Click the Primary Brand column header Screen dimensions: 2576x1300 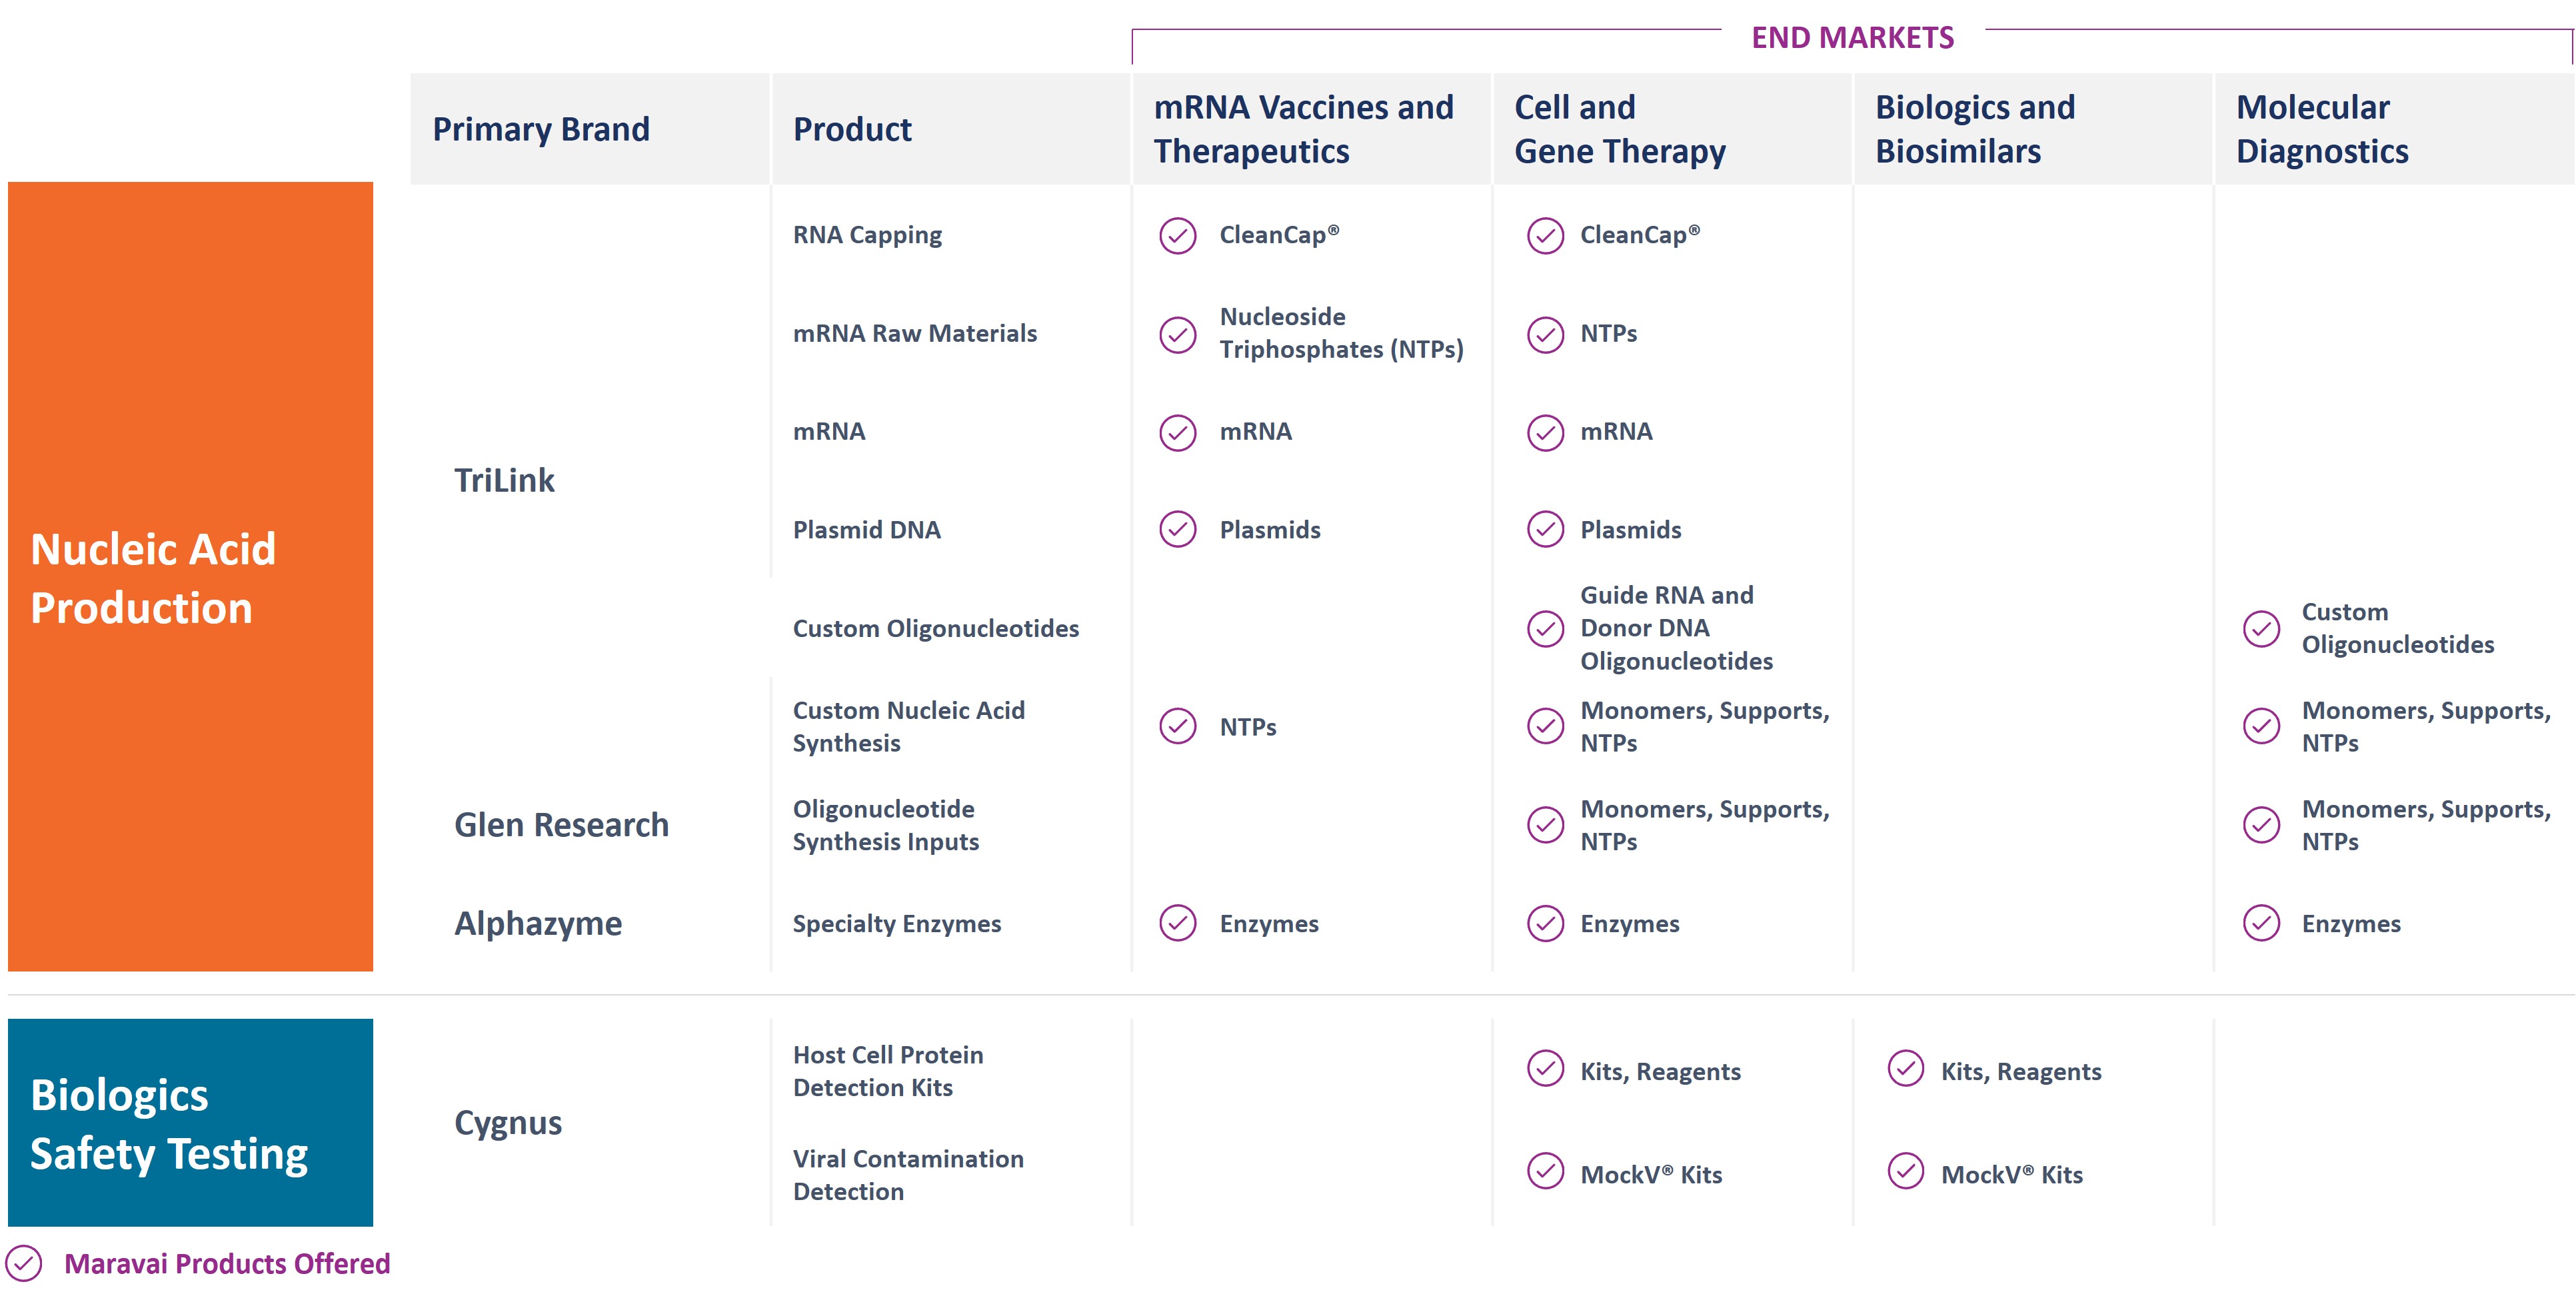[x=541, y=129]
